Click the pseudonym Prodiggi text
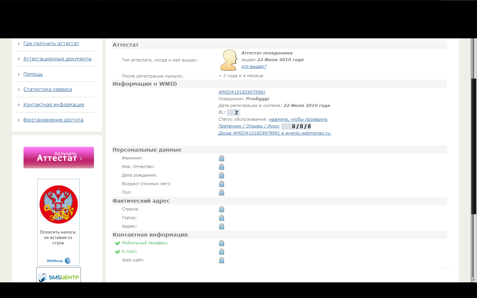The image size is (477, 298). [258, 99]
